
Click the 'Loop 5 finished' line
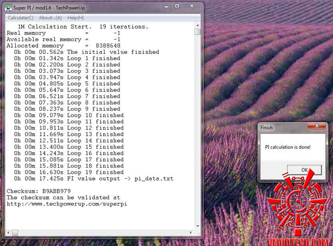point(67,84)
